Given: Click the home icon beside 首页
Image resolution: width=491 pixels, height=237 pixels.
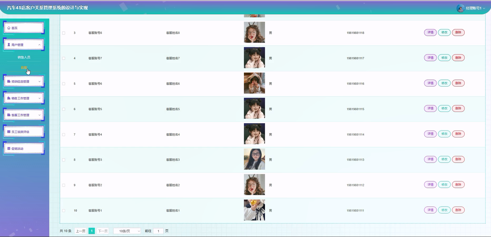Looking at the screenshot, I should click(x=9, y=28).
